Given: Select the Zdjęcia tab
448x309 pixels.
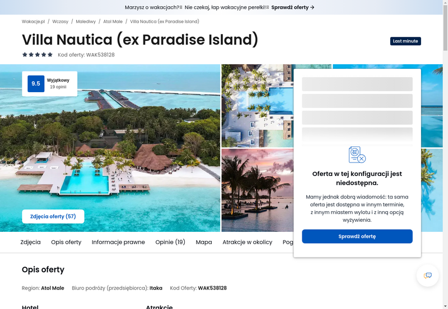Looking at the screenshot, I should click(x=31, y=242).
